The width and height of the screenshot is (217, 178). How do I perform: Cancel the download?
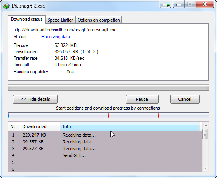point(185,99)
